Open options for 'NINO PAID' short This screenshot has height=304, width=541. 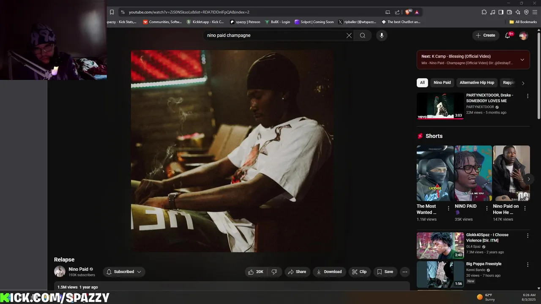[x=486, y=208]
